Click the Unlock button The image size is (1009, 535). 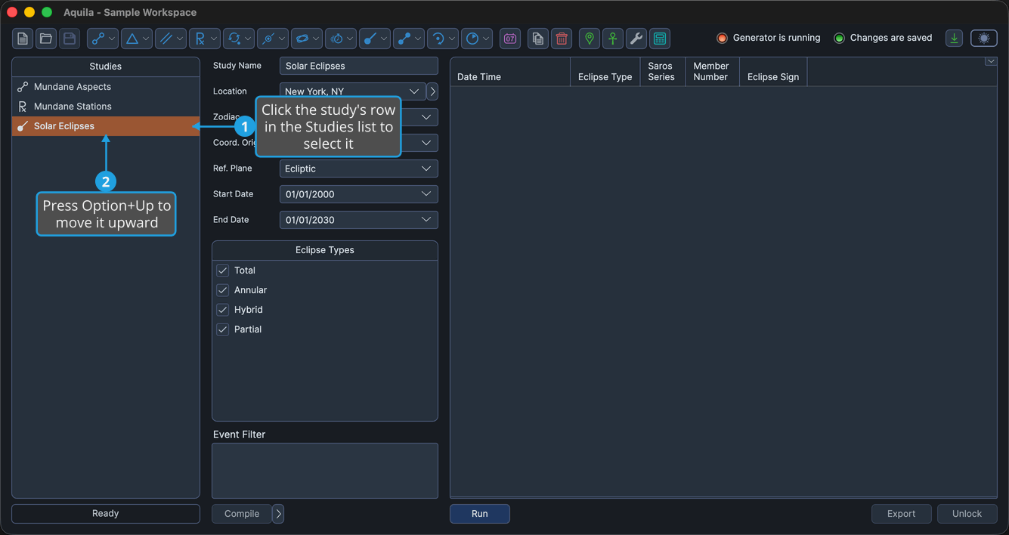click(967, 514)
